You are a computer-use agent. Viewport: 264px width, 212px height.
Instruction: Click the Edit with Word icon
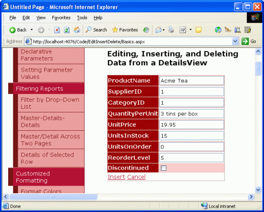183,30
